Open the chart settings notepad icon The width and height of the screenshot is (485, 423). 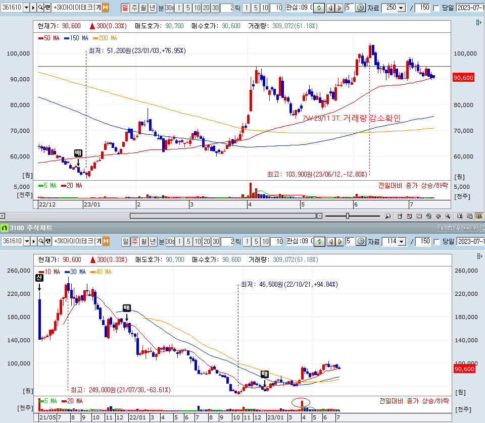[x=400, y=216]
